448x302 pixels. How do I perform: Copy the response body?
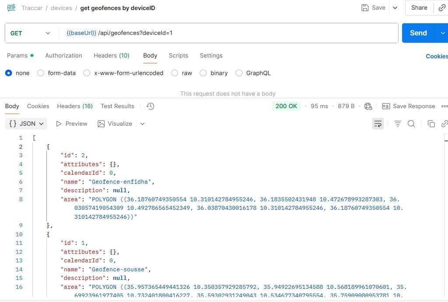(431, 124)
